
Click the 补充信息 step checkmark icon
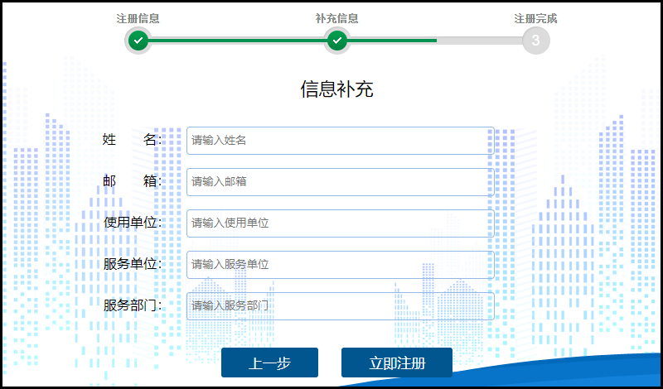(337, 41)
